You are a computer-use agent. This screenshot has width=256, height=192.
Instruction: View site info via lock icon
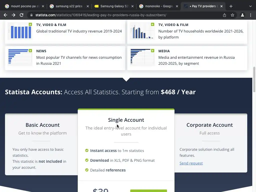point(31,15)
